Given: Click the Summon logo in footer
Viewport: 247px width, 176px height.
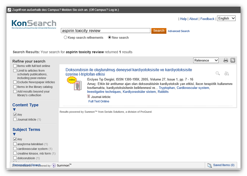Looking at the screenshot, I should [x=61, y=166].
